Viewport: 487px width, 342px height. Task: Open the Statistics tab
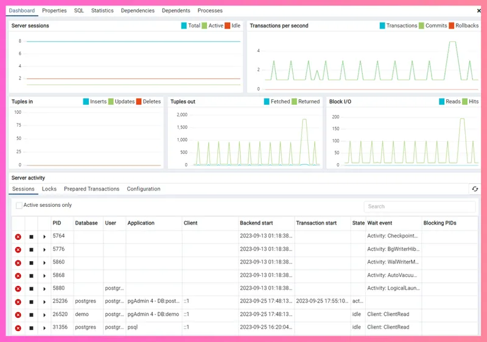click(x=102, y=10)
